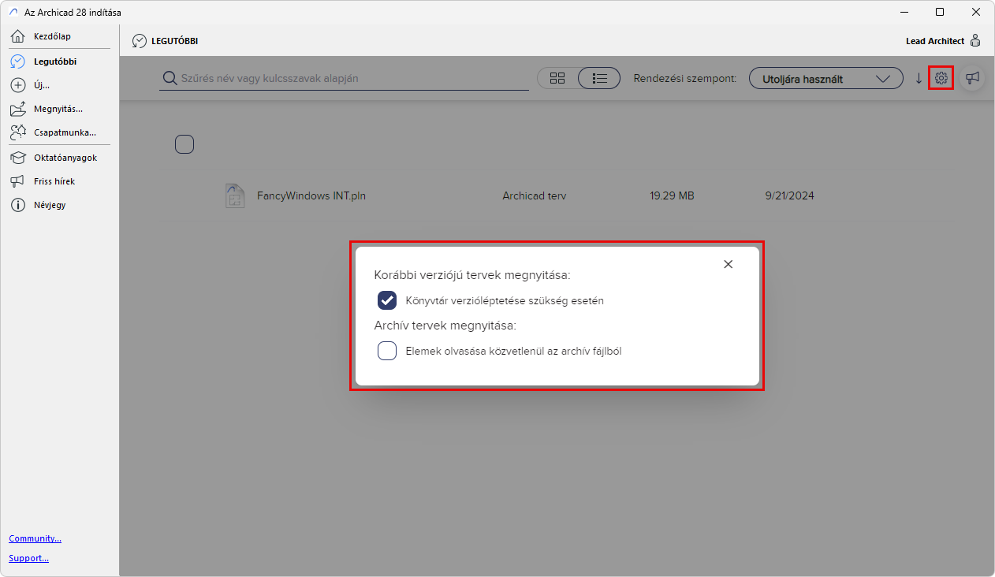Click the search magnifier icon
The height and width of the screenshot is (577, 995).
(170, 78)
